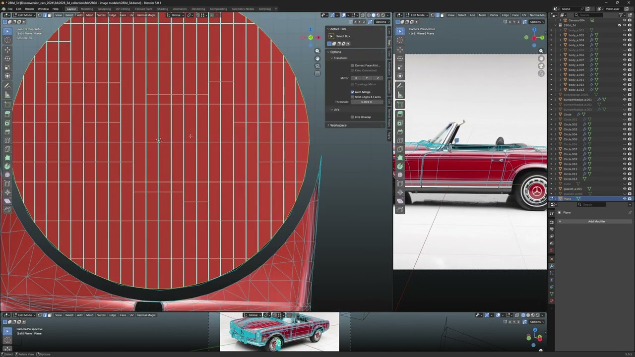
Task: Toggle Mirror X axis in Options panel
Action: [356, 78]
